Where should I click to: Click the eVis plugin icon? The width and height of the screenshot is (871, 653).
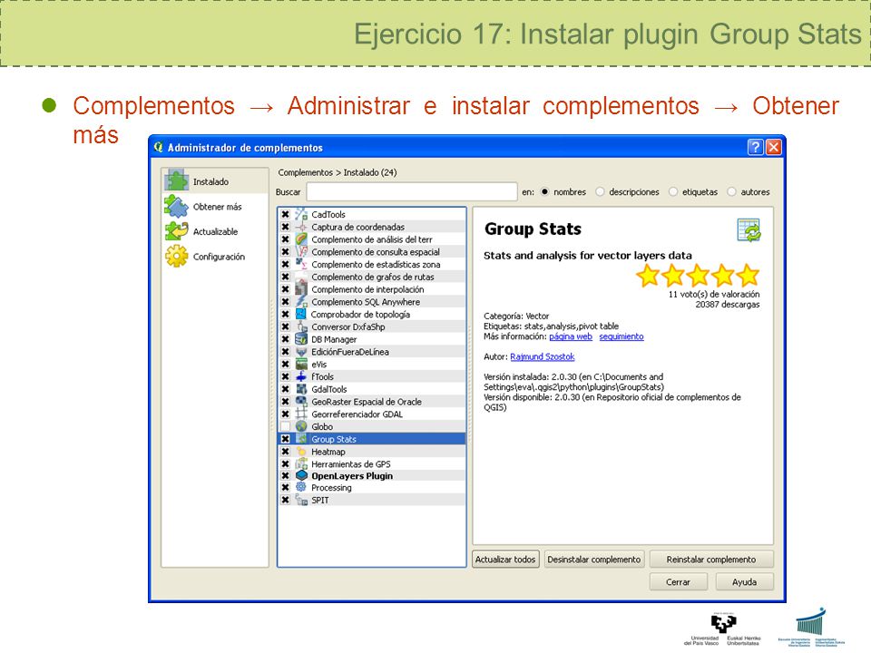tap(301, 365)
